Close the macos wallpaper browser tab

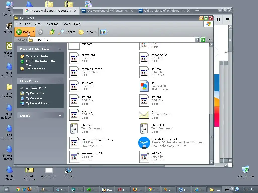point(75,11)
